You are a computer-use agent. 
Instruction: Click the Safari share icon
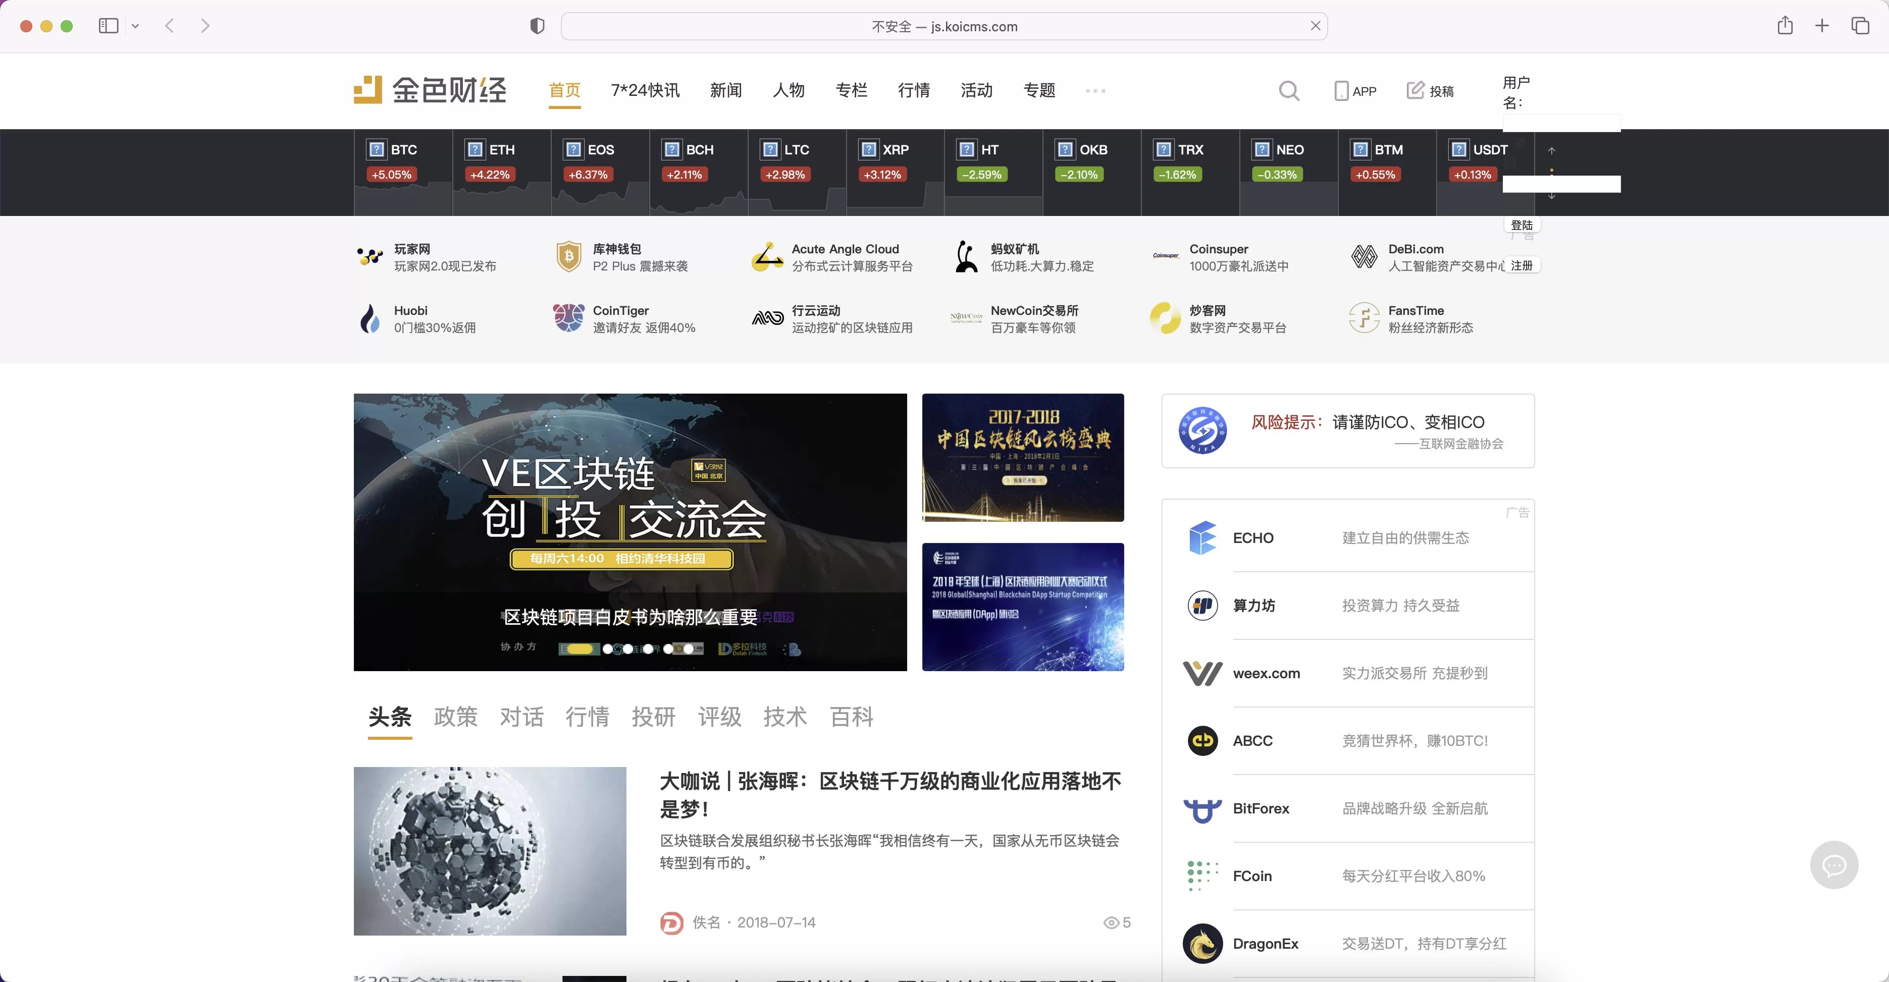click(x=1785, y=26)
